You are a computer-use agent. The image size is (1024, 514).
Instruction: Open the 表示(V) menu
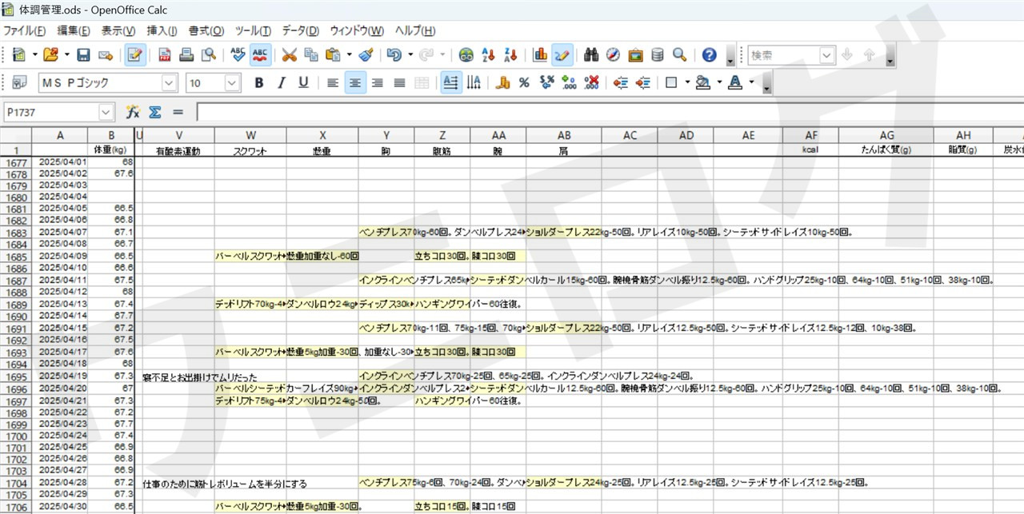point(118,30)
